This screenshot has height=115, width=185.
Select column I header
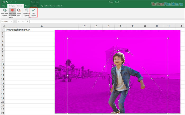[x=169, y=26]
